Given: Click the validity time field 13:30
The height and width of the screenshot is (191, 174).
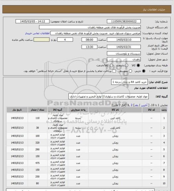Looking at the screenshot, I should pos(89,47).
